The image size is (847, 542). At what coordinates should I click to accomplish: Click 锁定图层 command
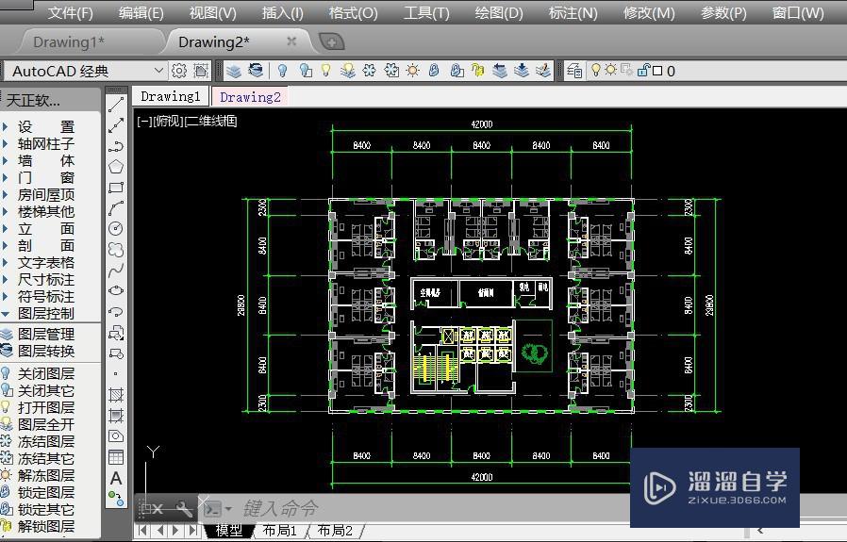pos(46,492)
